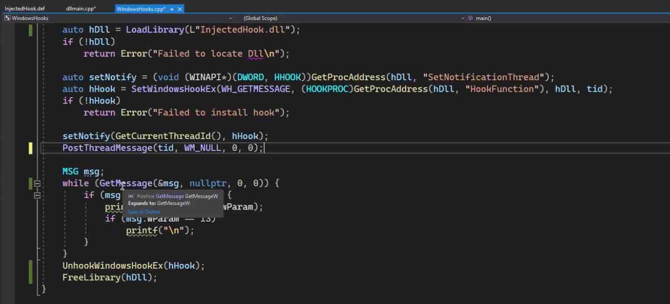Select the WM_NULL constant in the code
This screenshot has width=670, height=304.
(202, 148)
